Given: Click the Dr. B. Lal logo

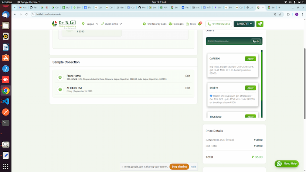Looking at the screenshot, I should click(64, 24).
